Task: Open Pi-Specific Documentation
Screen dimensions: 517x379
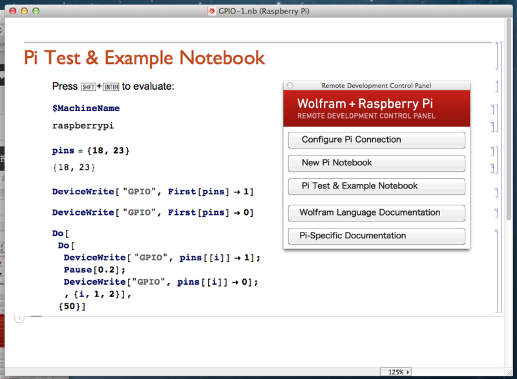Action: coord(377,236)
